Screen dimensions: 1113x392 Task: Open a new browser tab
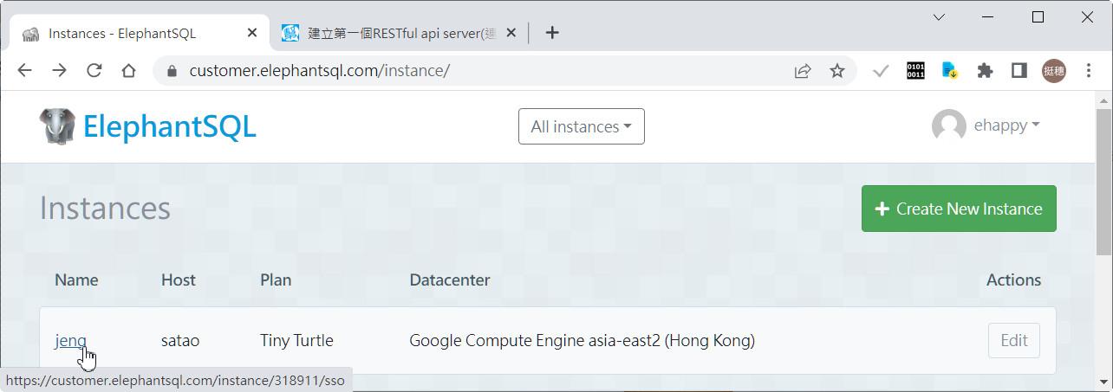552,33
